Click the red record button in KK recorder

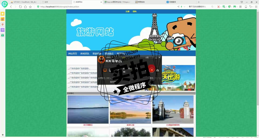point(152,70)
